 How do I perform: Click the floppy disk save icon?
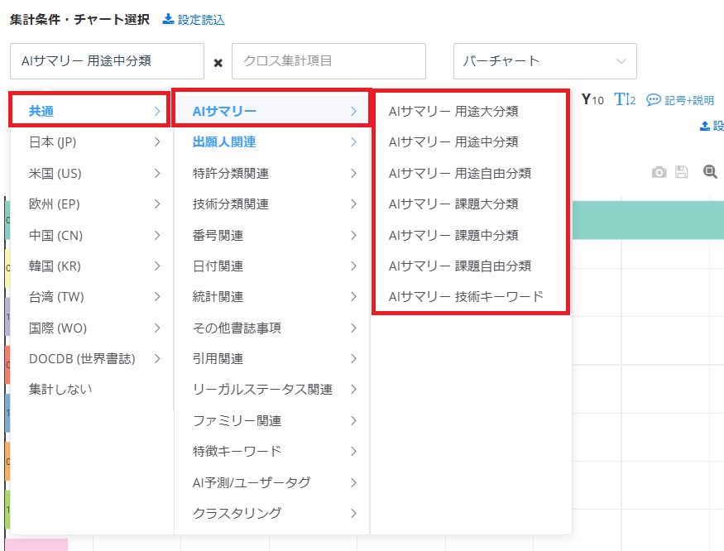pos(682,172)
